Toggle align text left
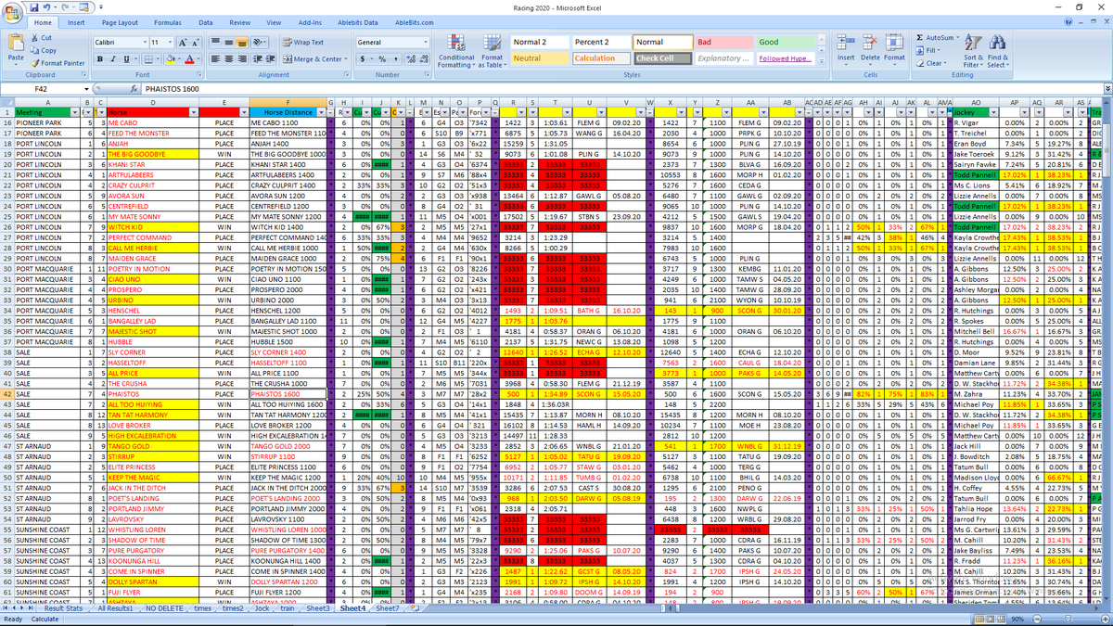Screen dimensions: 1113x626 pos(214,58)
